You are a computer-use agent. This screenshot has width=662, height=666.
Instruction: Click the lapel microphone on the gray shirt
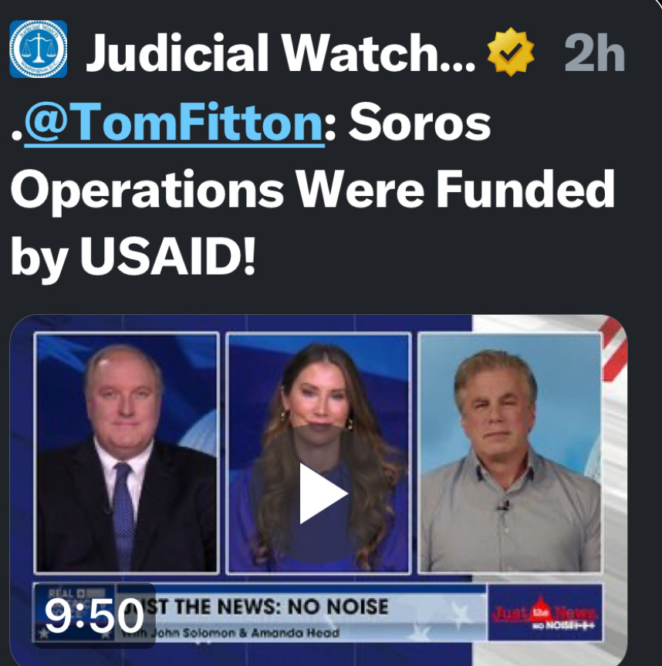coord(503,505)
